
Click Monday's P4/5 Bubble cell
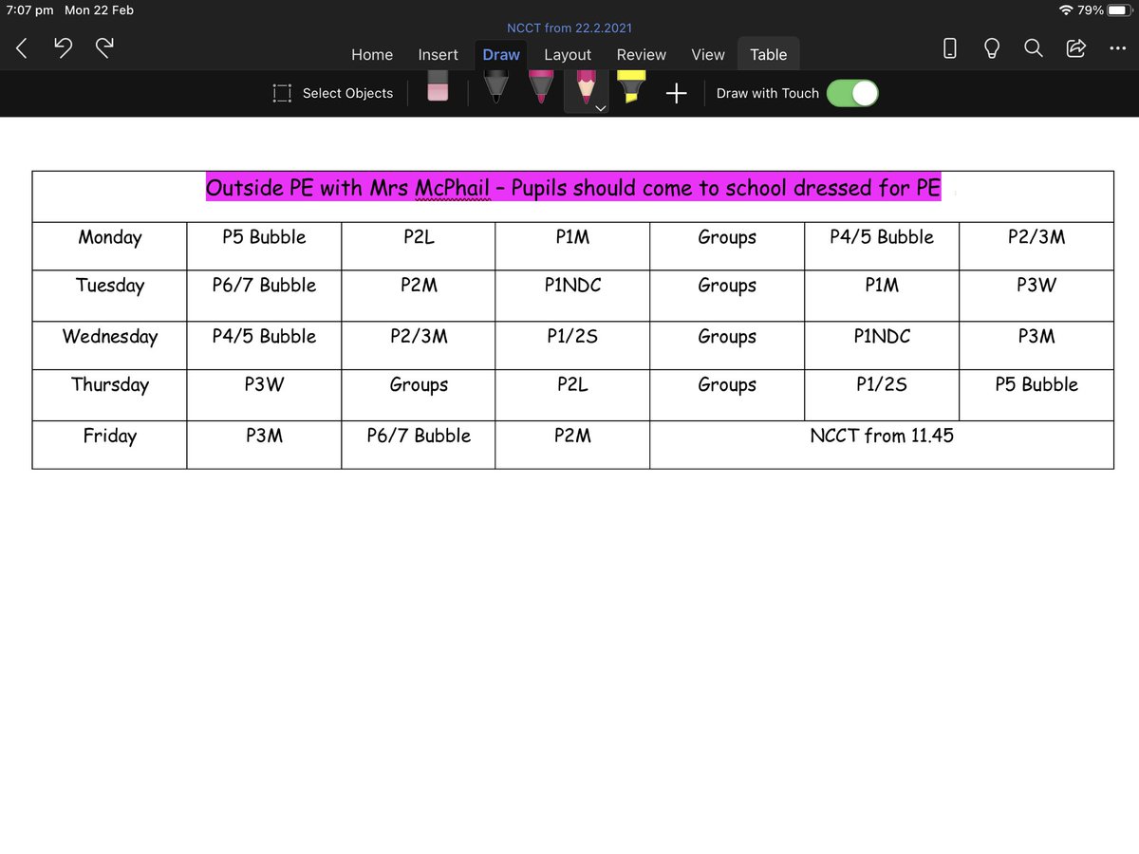(x=882, y=246)
